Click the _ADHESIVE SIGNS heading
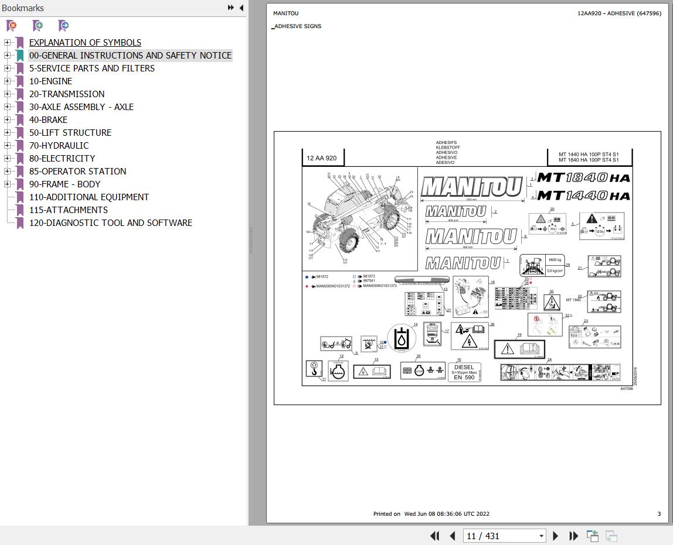 297,26
